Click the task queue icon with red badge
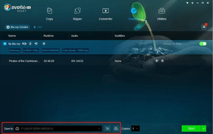The height and width of the screenshot is (134, 213). [x=204, y=27]
